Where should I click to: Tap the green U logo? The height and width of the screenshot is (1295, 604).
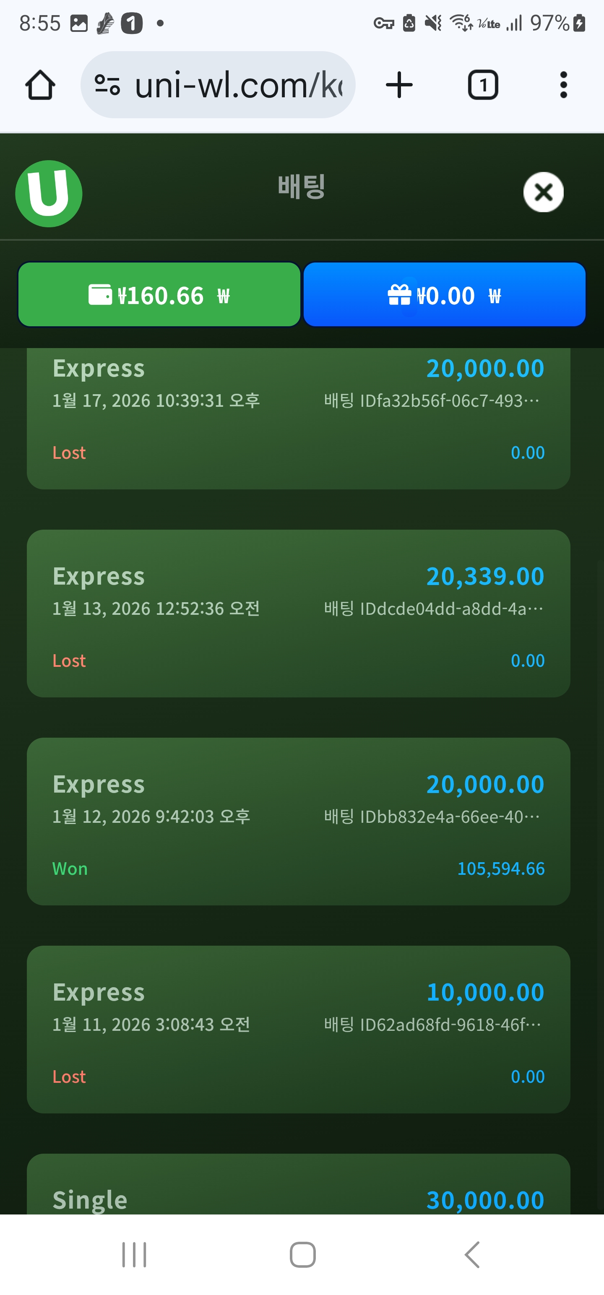(x=49, y=194)
